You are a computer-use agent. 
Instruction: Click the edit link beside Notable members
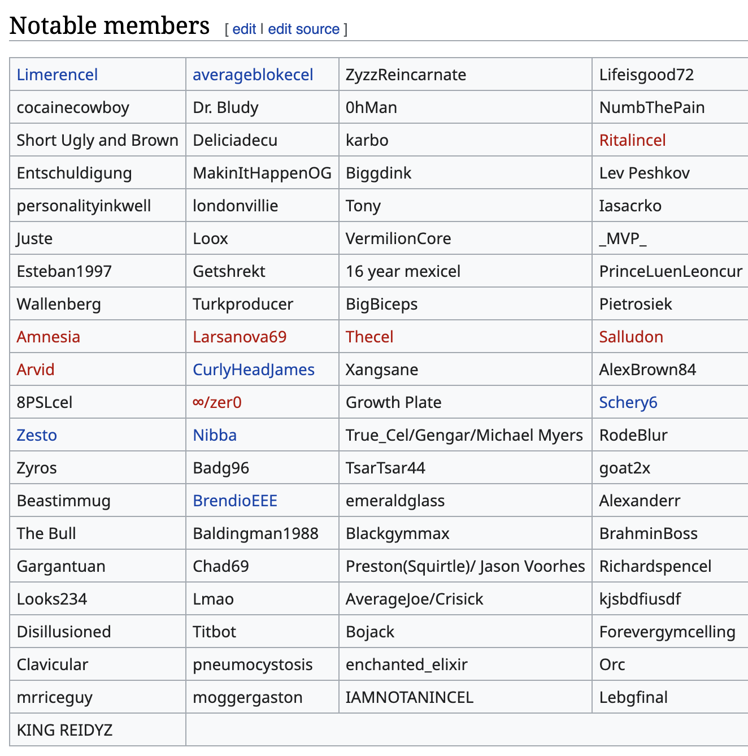click(244, 29)
